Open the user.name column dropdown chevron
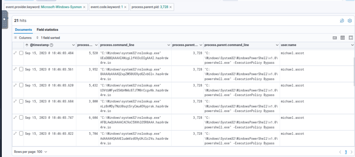Viewport: 355px width, 157px height. 352,45
